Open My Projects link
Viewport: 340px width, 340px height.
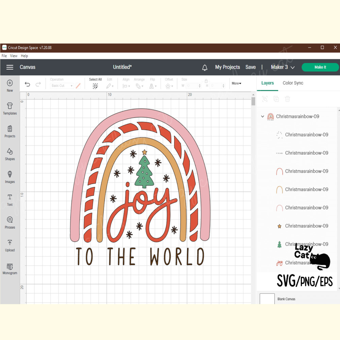pos(227,67)
